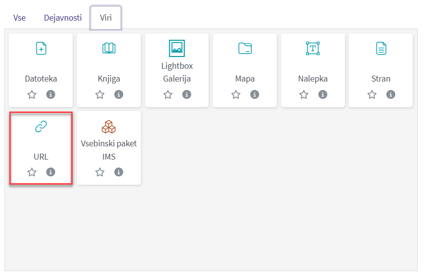Choose the Vsebinski paket IMS cubes icon

pyautogui.click(x=109, y=127)
